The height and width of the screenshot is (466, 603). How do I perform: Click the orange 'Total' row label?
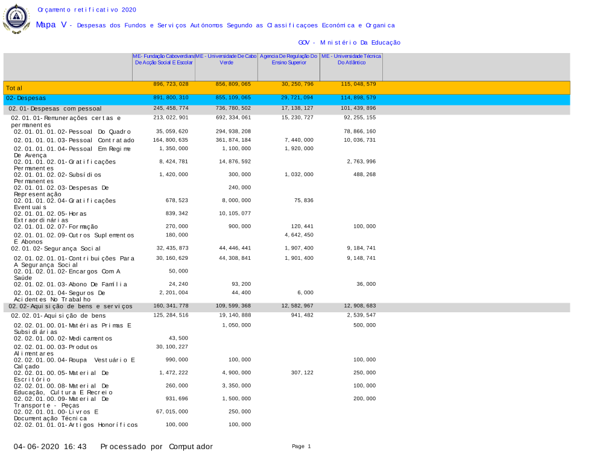[x=14, y=88]
